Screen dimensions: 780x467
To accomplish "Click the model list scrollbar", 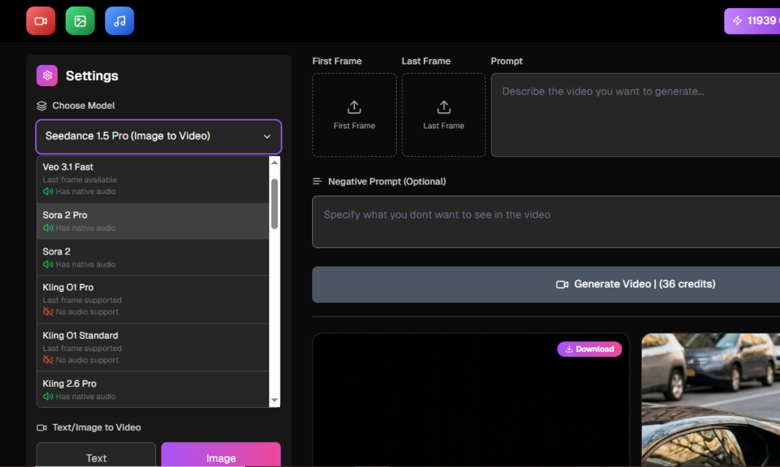I will click(x=275, y=203).
